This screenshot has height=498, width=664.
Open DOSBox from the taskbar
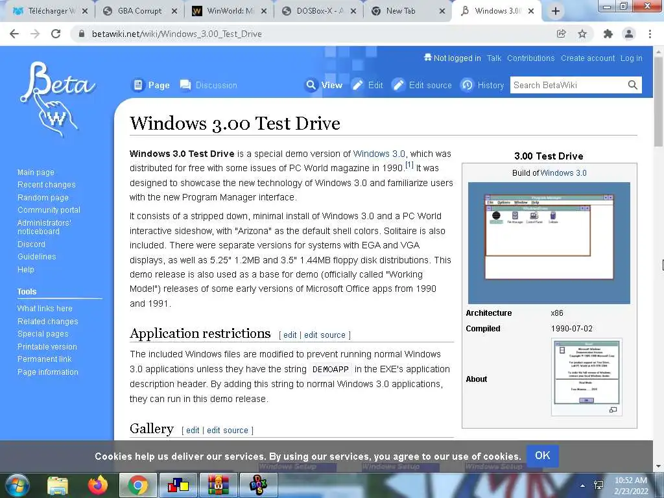(259, 485)
